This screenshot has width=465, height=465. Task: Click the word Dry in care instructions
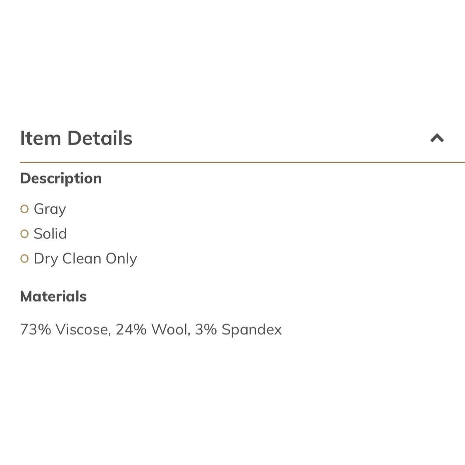[x=46, y=259]
